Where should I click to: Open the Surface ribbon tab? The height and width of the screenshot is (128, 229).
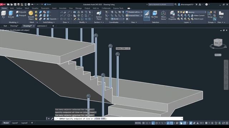[19, 8]
